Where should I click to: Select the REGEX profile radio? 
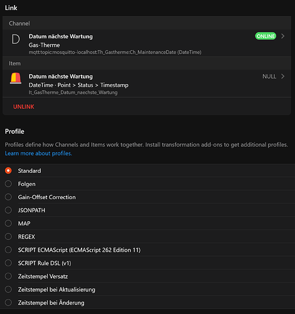[8, 237]
